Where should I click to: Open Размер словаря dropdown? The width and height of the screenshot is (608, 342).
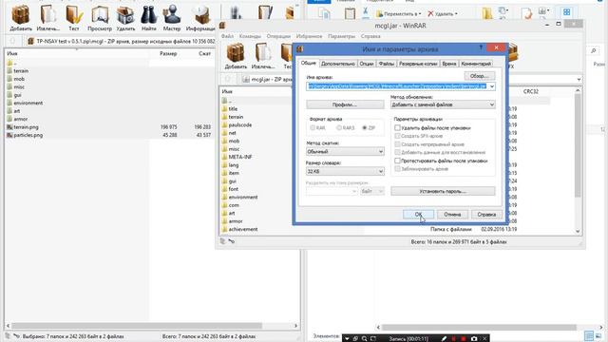click(345, 171)
